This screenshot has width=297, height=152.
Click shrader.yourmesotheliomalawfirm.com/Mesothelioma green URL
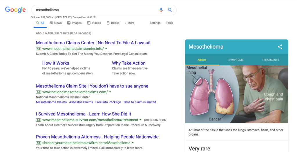(x=86, y=143)
